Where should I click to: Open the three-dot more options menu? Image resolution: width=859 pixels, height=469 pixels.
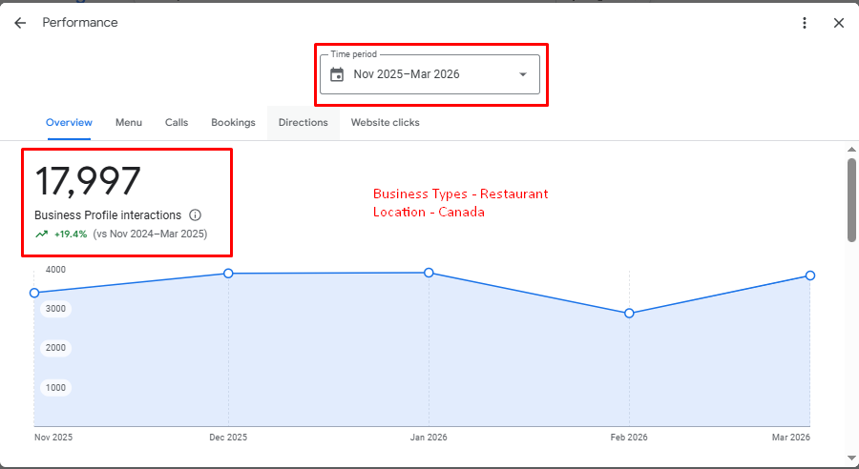point(805,23)
